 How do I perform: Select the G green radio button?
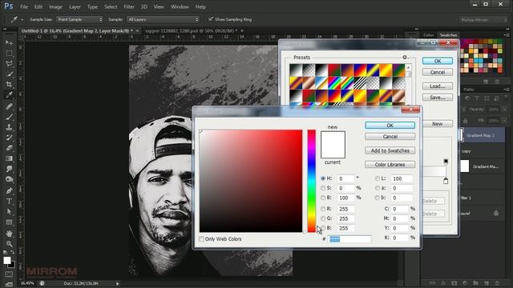pyautogui.click(x=323, y=218)
